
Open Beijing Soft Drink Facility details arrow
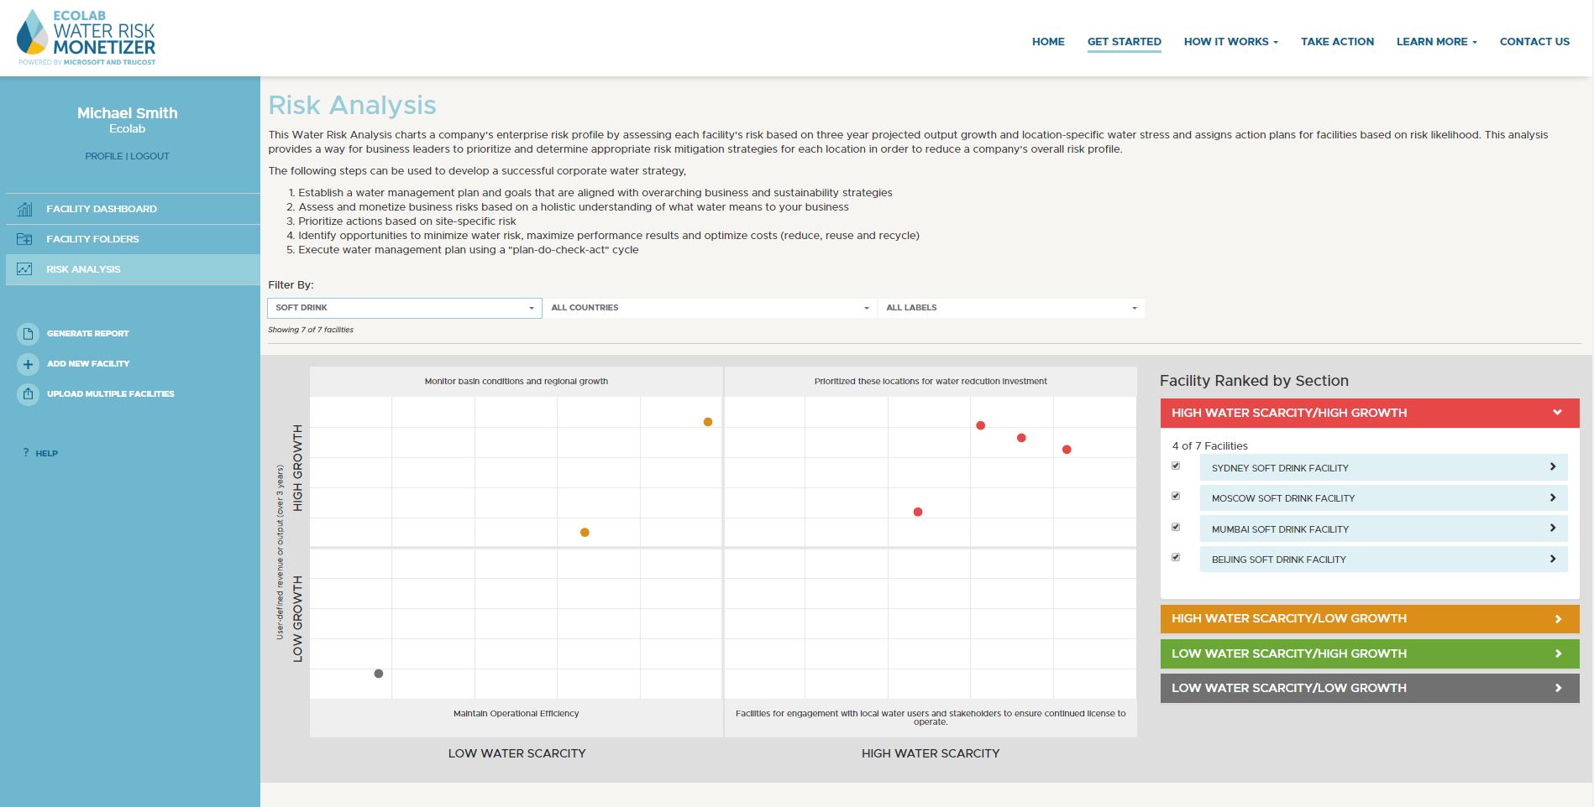(1553, 559)
